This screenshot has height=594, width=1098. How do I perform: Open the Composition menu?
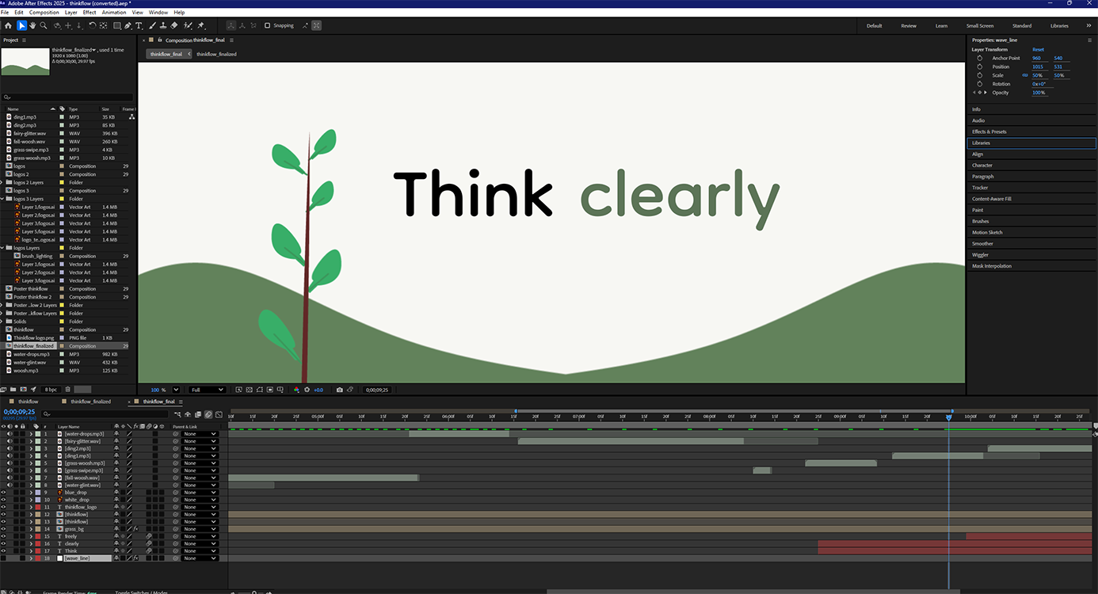coord(44,13)
